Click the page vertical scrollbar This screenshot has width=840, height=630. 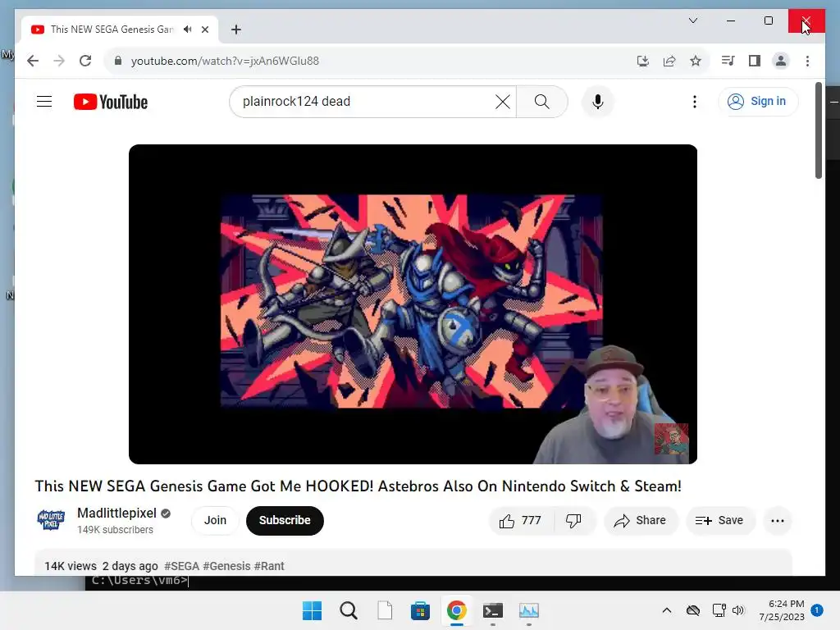(818, 131)
